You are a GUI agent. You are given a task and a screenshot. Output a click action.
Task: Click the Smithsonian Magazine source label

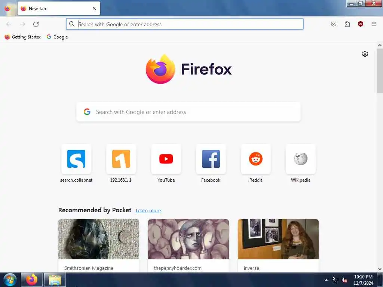[89, 268]
